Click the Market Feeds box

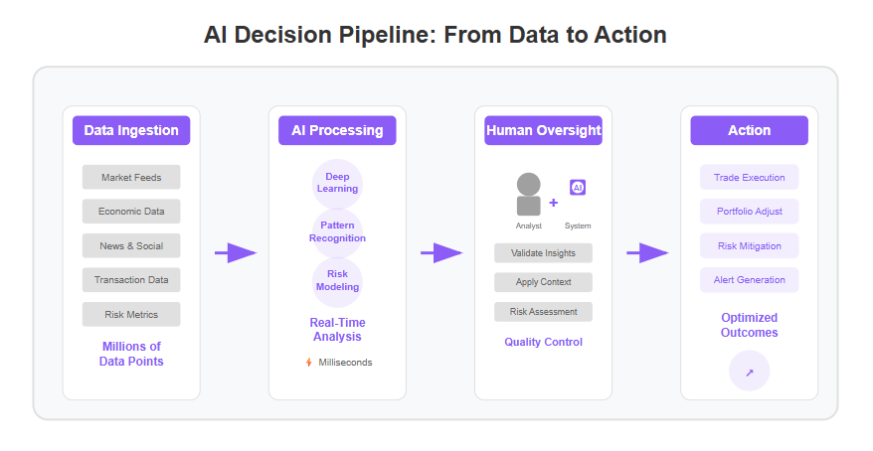click(x=131, y=178)
